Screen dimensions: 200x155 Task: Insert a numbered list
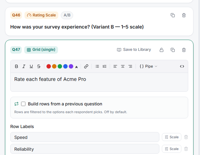(104, 66)
